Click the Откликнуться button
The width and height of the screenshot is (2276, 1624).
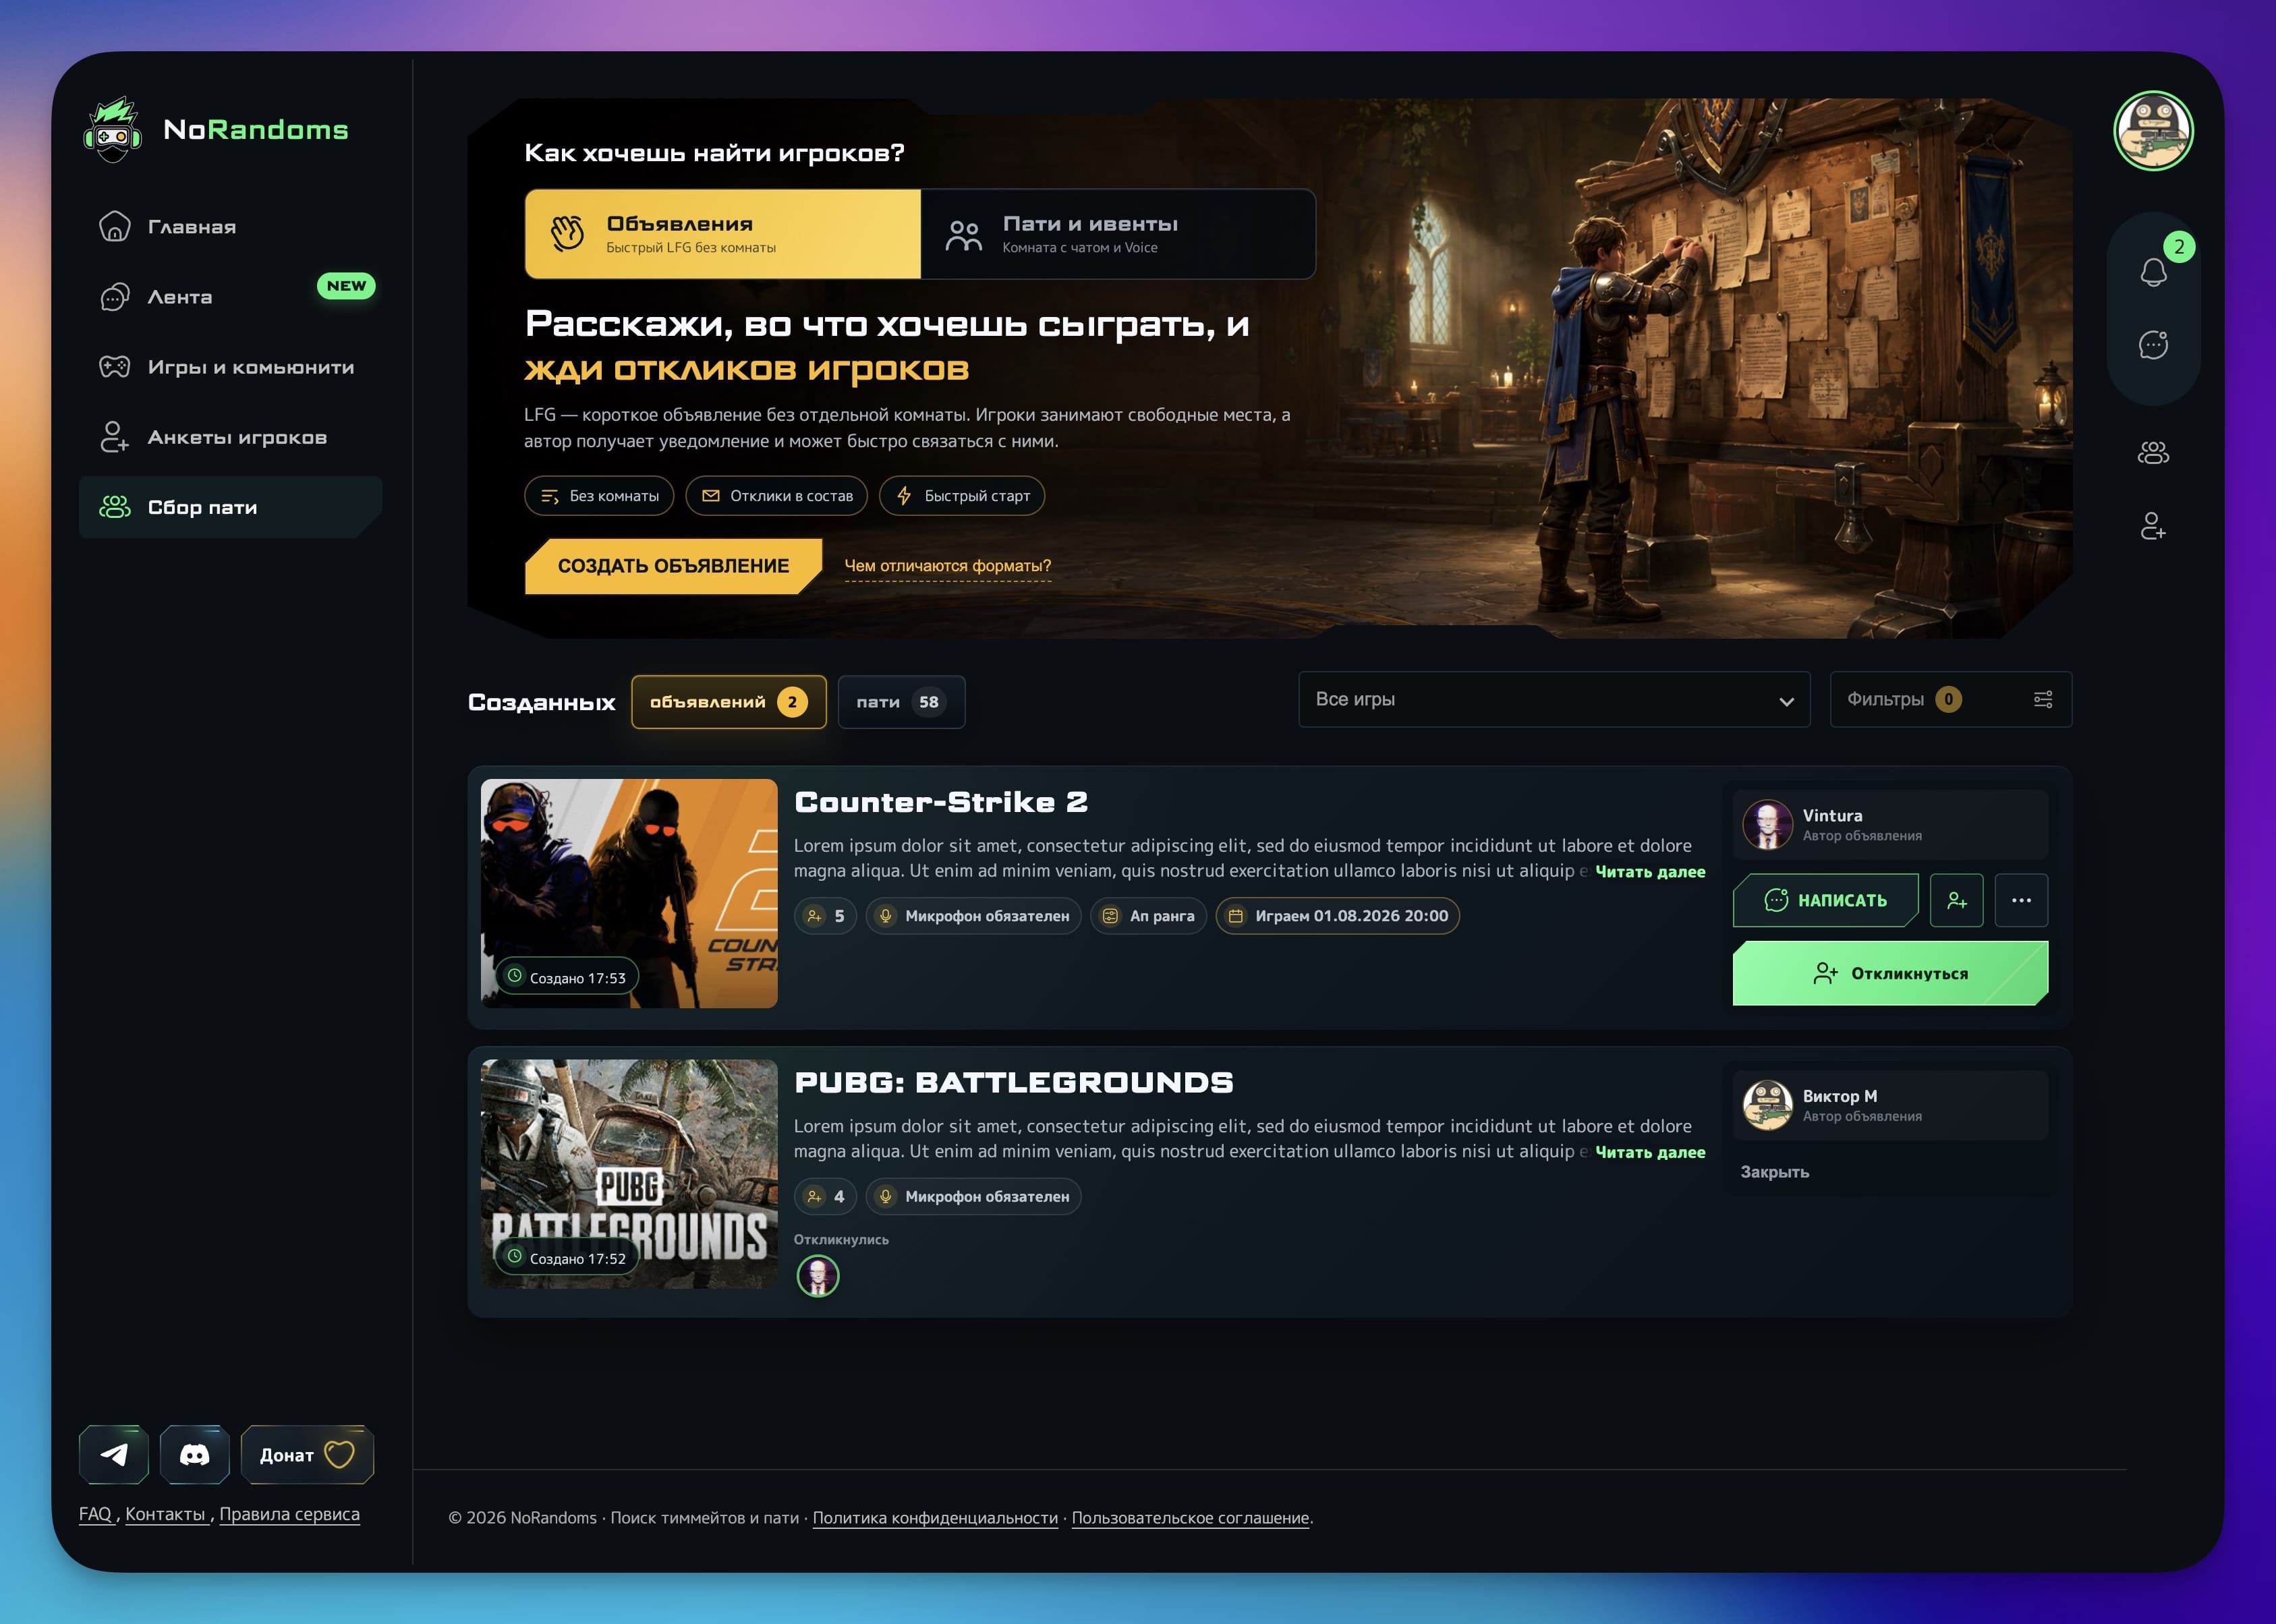(1890, 973)
